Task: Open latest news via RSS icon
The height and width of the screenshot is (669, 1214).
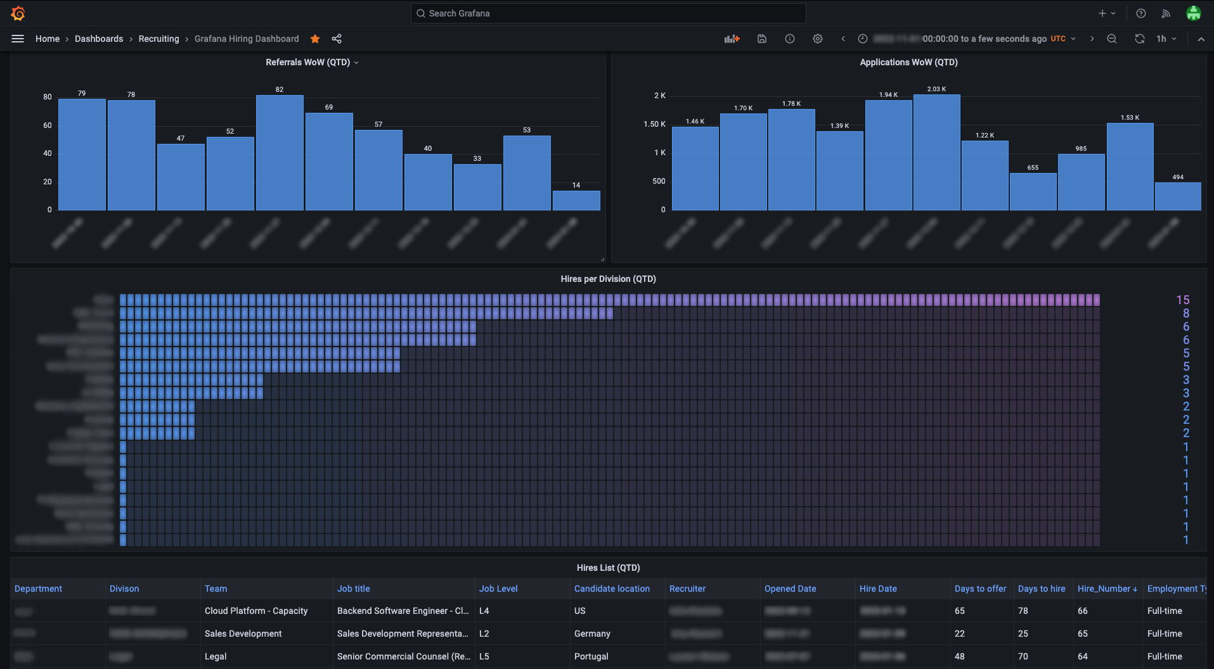Action: click(1166, 13)
